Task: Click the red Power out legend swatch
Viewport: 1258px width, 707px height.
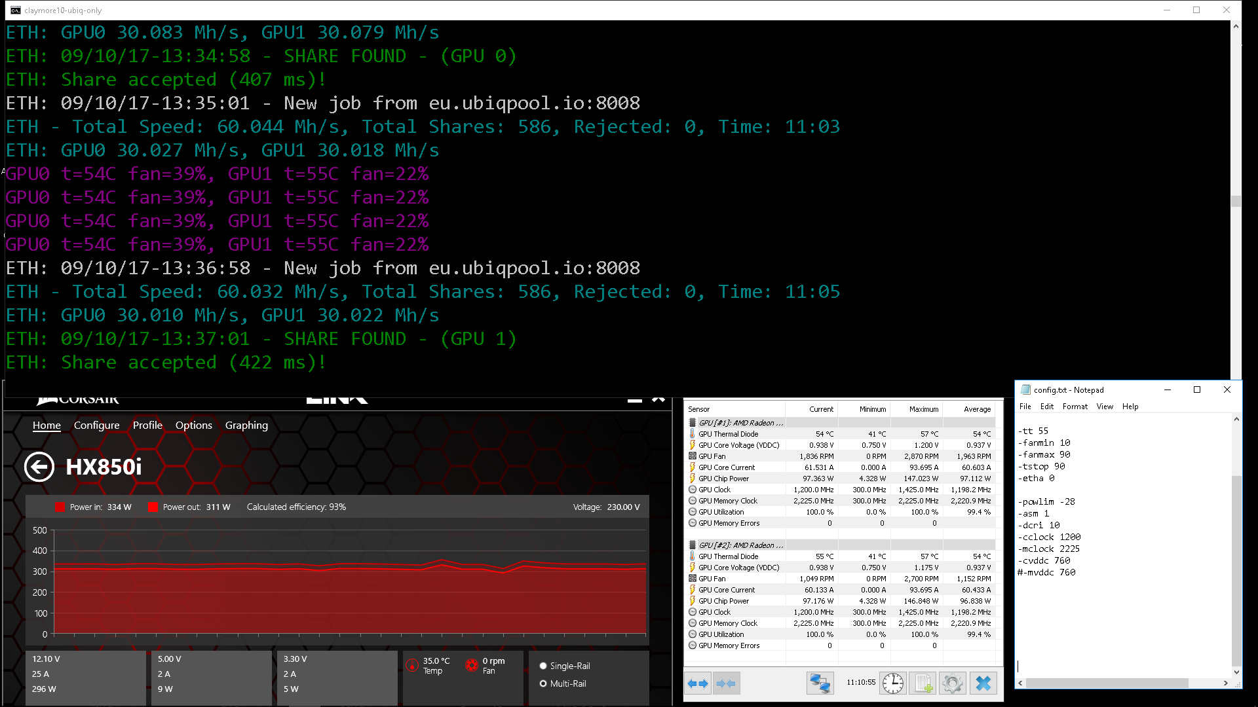Action: (x=153, y=507)
